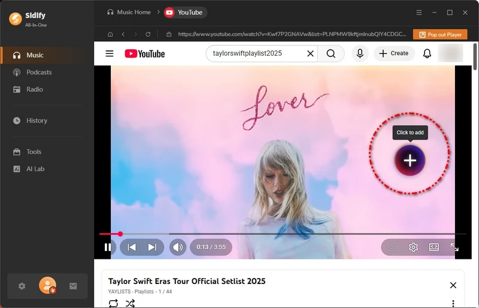Toggle shuffle playlist
This screenshot has height=308, width=479.
click(130, 303)
